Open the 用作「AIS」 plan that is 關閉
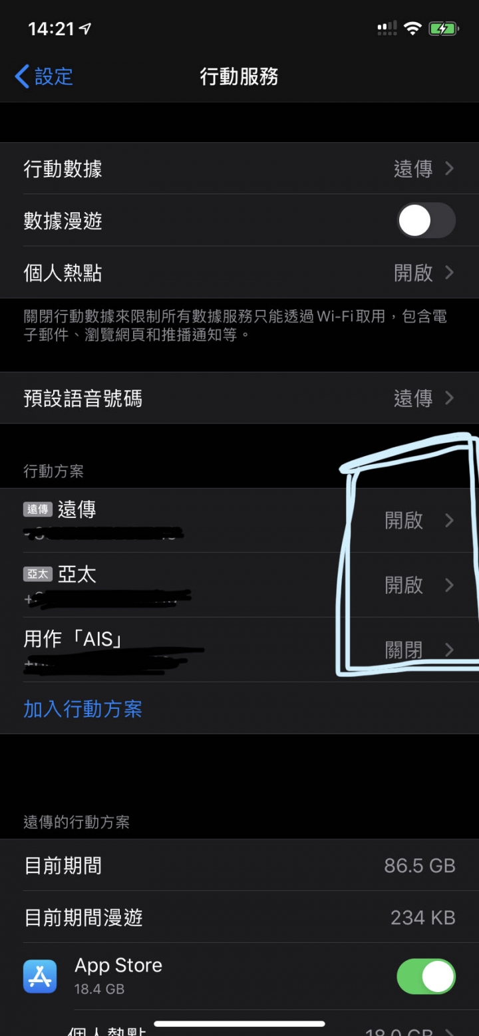 pyautogui.click(x=239, y=650)
